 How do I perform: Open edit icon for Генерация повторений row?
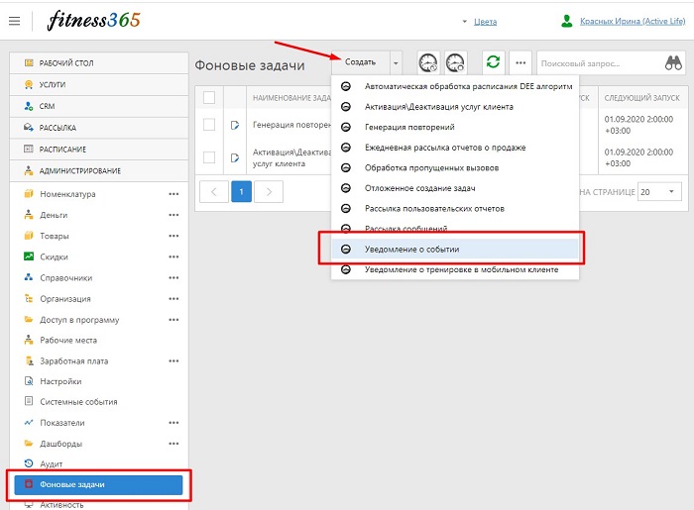pyautogui.click(x=235, y=125)
